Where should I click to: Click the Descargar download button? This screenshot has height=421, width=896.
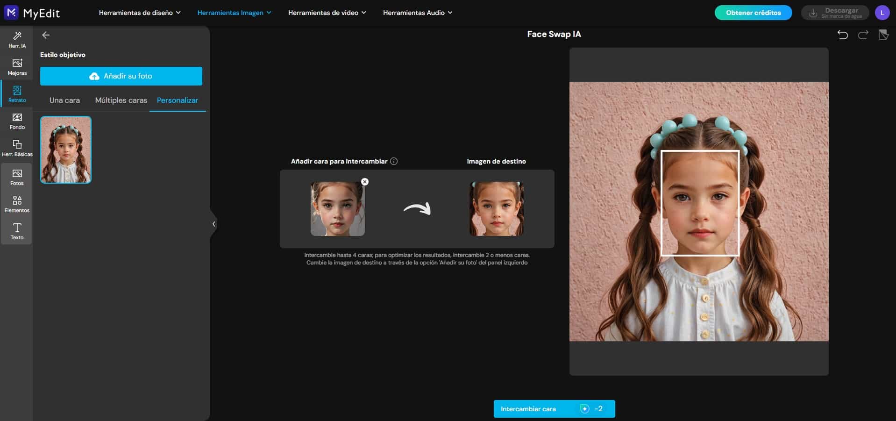[835, 13]
